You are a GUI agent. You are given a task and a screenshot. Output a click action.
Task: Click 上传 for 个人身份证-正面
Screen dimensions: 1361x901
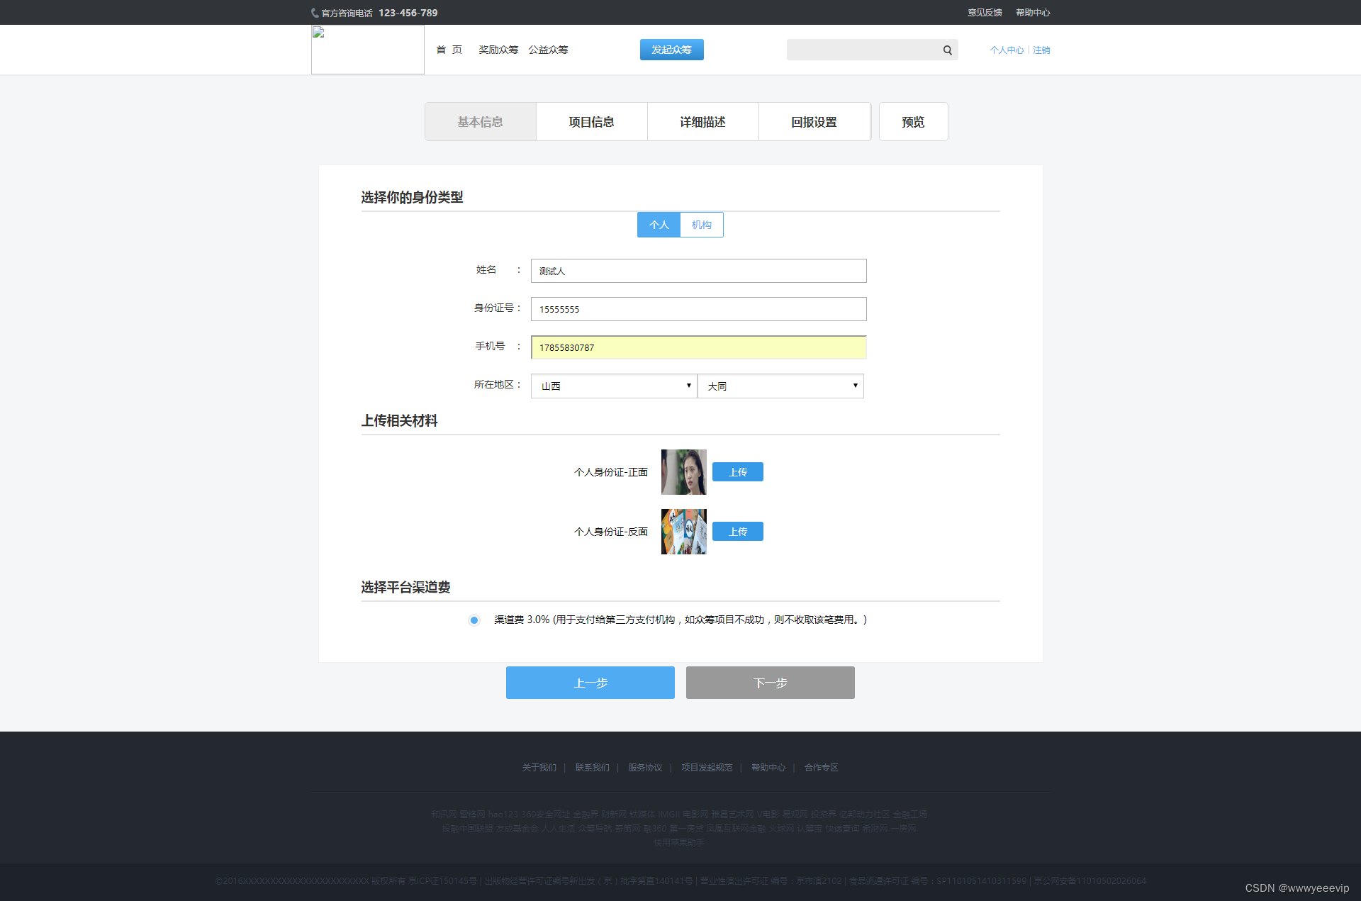pyautogui.click(x=737, y=472)
